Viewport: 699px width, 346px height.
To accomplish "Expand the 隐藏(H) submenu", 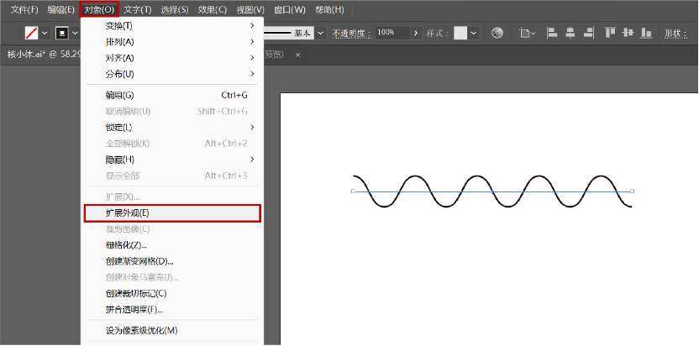I will pyautogui.click(x=172, y=160).
